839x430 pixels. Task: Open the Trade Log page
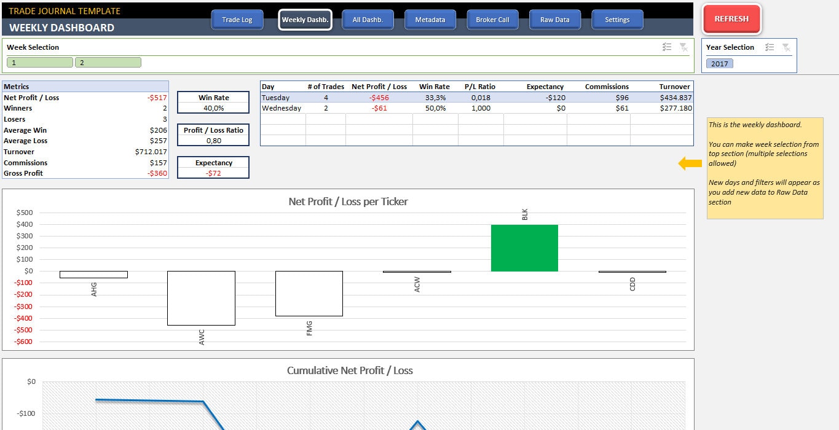click(237, 19)
